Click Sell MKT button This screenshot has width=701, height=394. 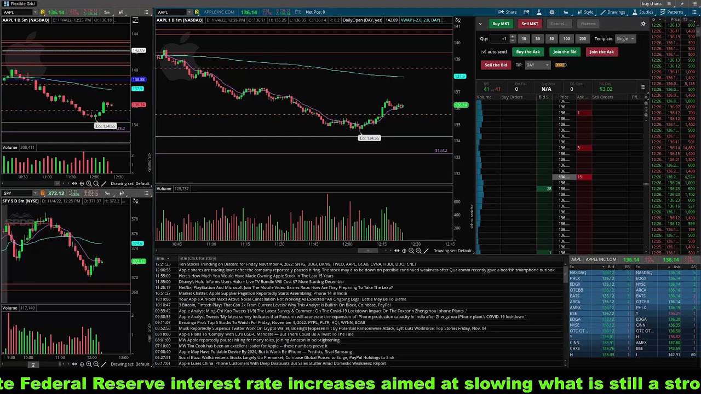[x=530, y=24]
